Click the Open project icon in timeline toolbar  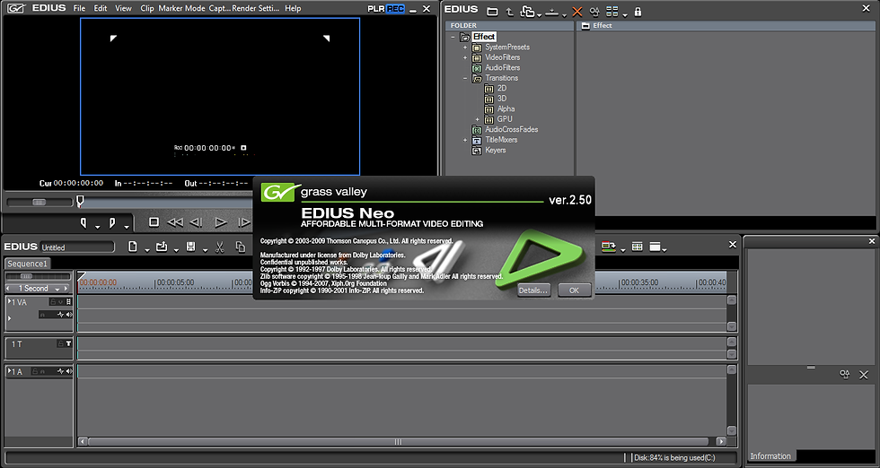(x=162, y=247)
